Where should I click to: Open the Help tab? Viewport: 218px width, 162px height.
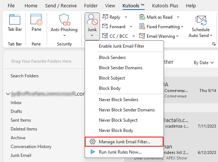[x=191, y=6]
